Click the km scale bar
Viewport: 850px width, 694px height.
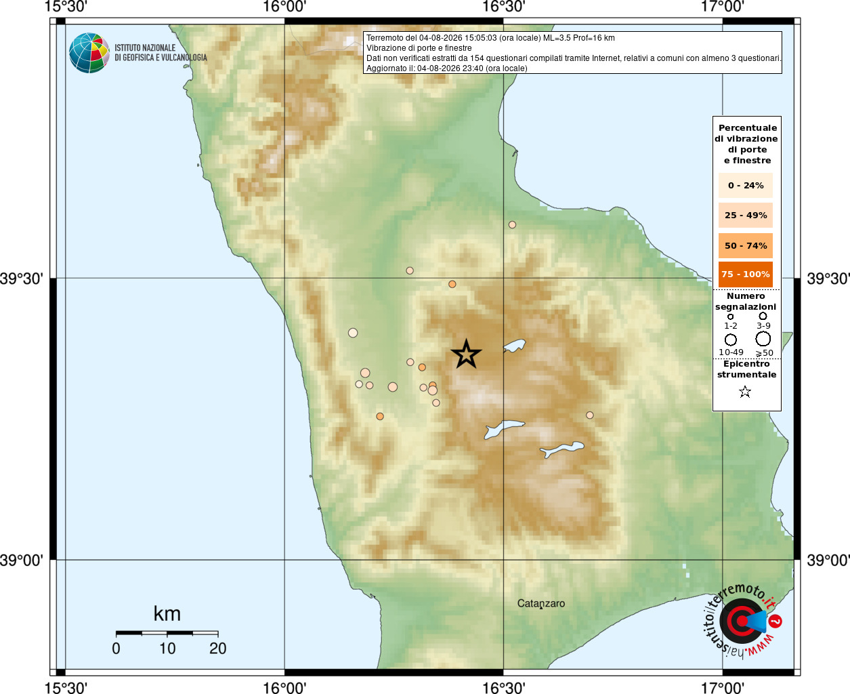(x=167, y=633)
